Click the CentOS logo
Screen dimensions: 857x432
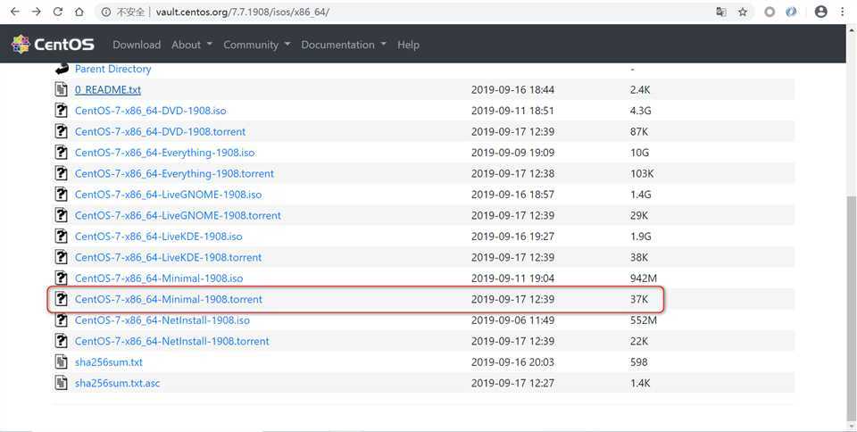53,45
